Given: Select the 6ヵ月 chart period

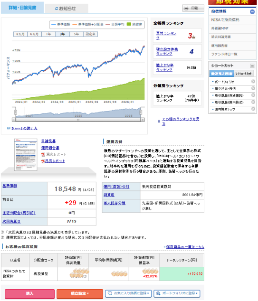Looking at the screenshot, I should (x=34, y=34).
